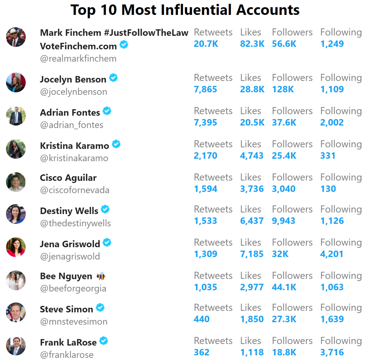Open the @realmarkfinchem handle link
The height and width of the screenshot is (360, 370).
[78, 59]
